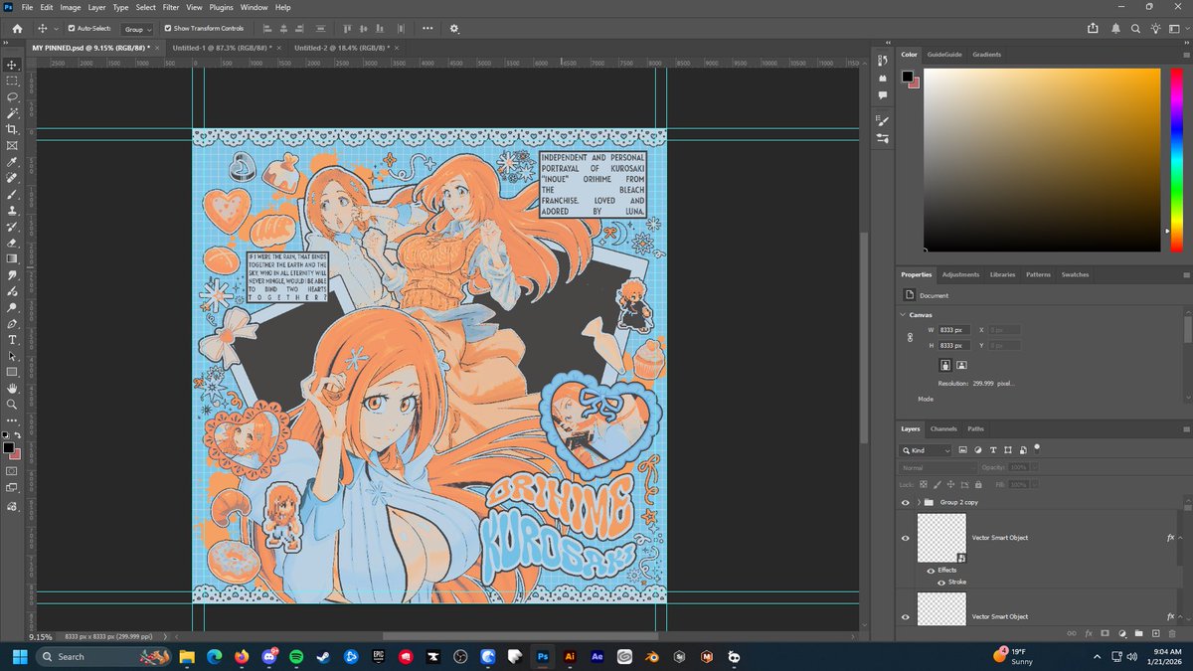Click the foreground color swatch in toolbar
Image resolution: width=1193 pixels, height=671 pixels.
(8, 447)
